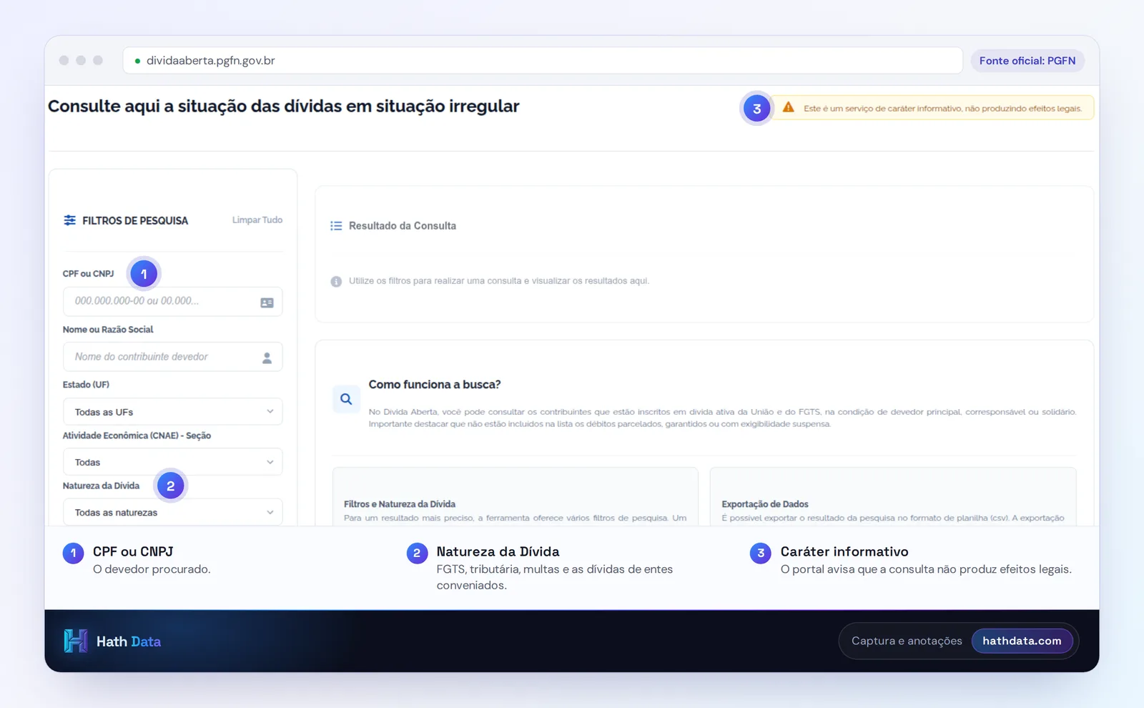Click the Captura e anotações text
This screenshot has height=708, width=1144.
coord(907,641)
